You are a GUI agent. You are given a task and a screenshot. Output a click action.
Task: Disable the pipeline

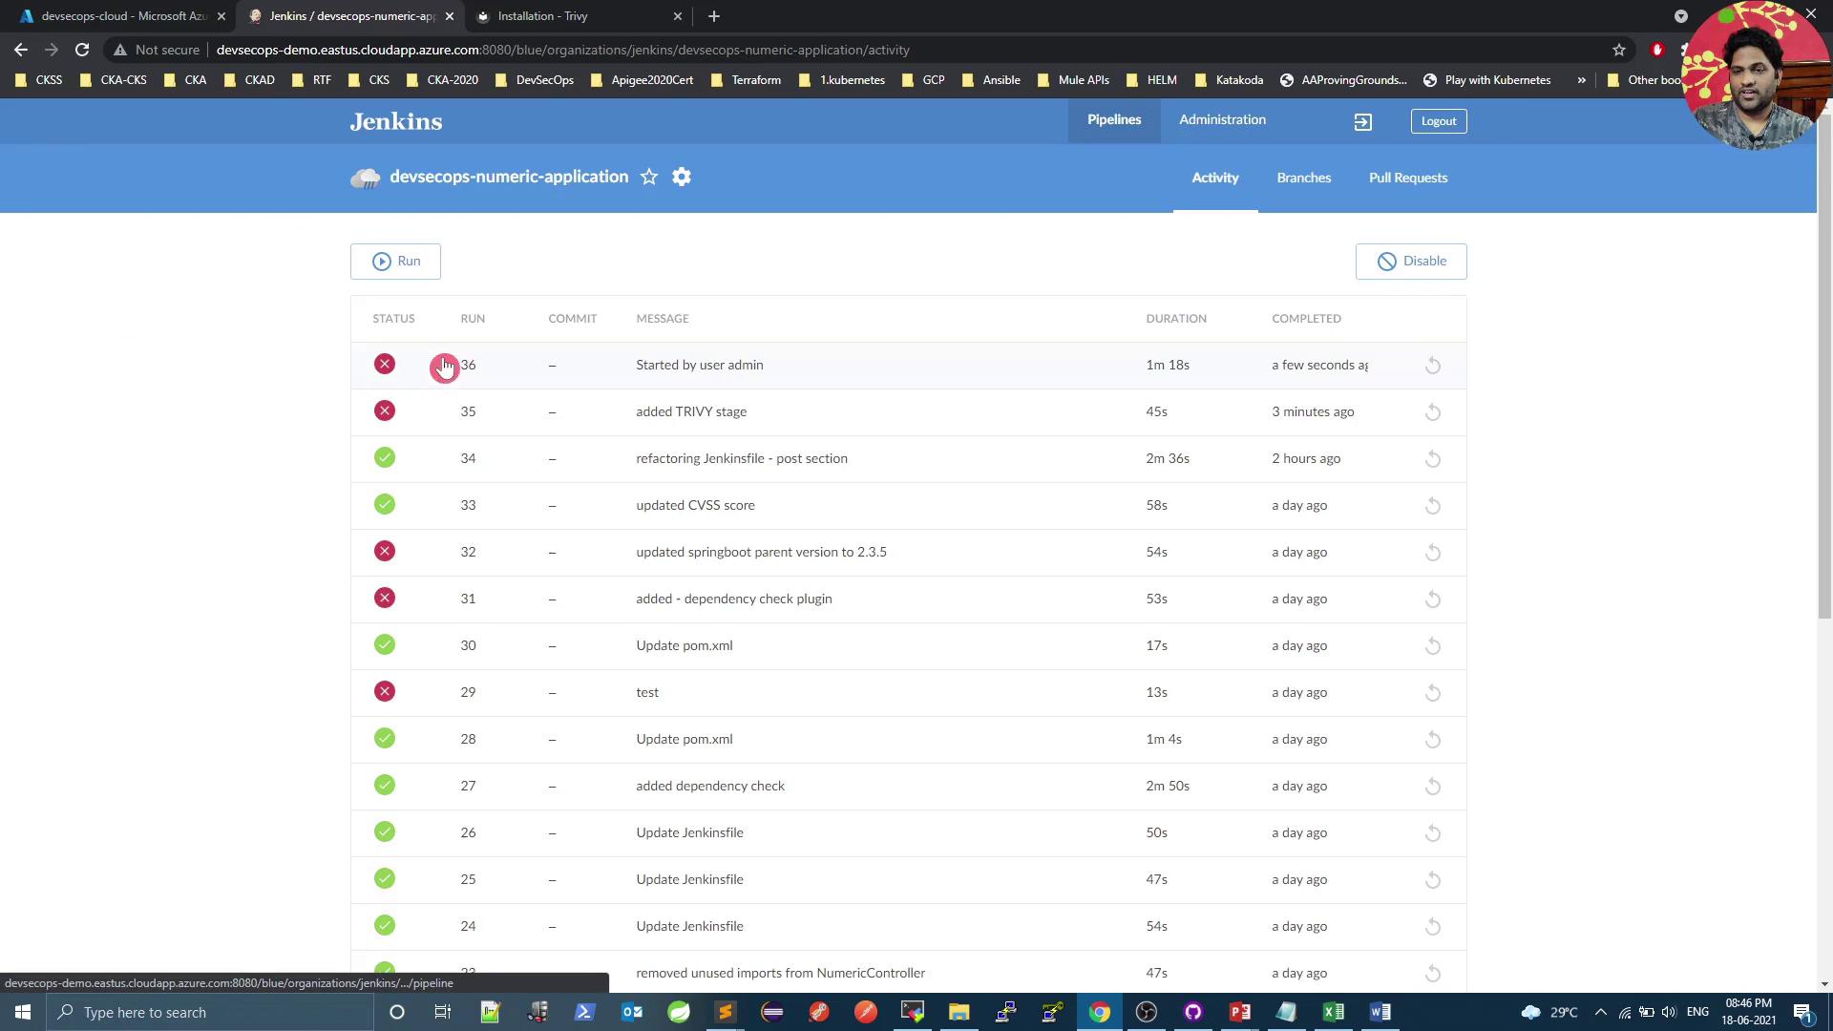coord(1410,262)
